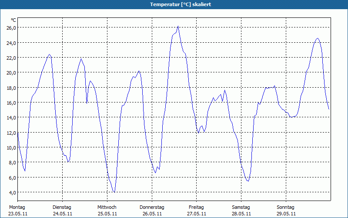
Task: Click the date 24.05.11
Action: [x=63, y=214]
